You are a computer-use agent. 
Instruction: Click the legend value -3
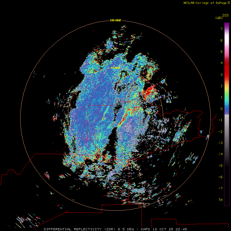tap(220, 143)
